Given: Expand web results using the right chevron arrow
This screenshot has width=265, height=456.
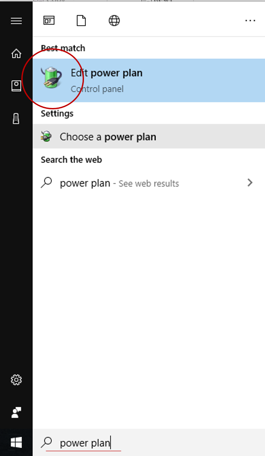Looking at the screenshot, I should [x=250, y=183].
